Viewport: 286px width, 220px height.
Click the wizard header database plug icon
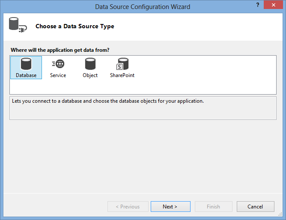click(x=18, y=26)
